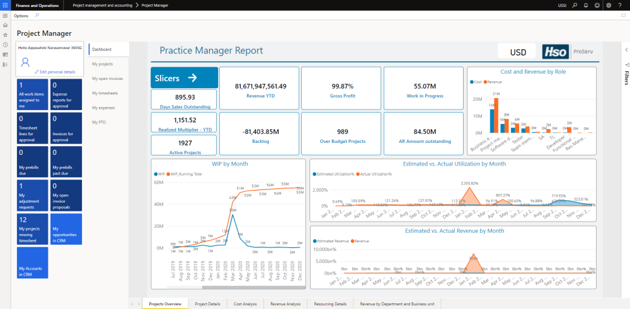Click the WIP_Running Total legend marker

tap(168, 174)
